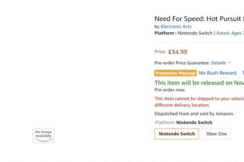Screen dimensions: 244x162
Task: Click the Price: label
Action: tap(160, 51)
